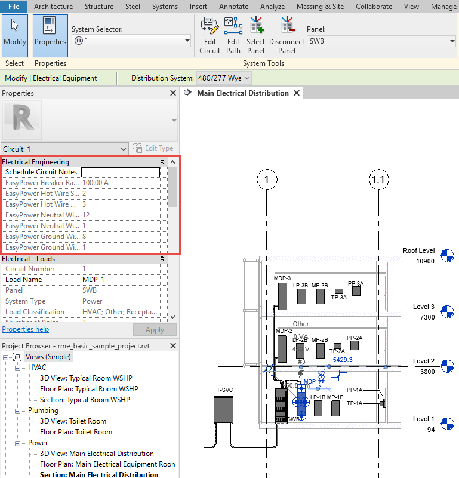Click the Schedule Circuit Notes field
Viewport: 459px width, 478px height.
click(x=121, y=172)
